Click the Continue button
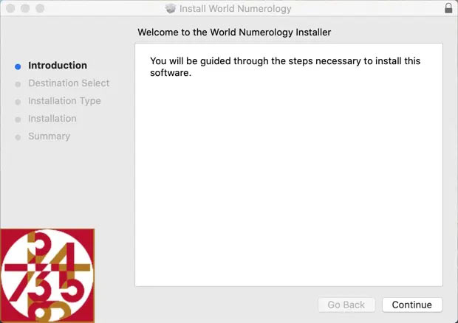This screenshot has width=458, height=323. tap(412, 305)
